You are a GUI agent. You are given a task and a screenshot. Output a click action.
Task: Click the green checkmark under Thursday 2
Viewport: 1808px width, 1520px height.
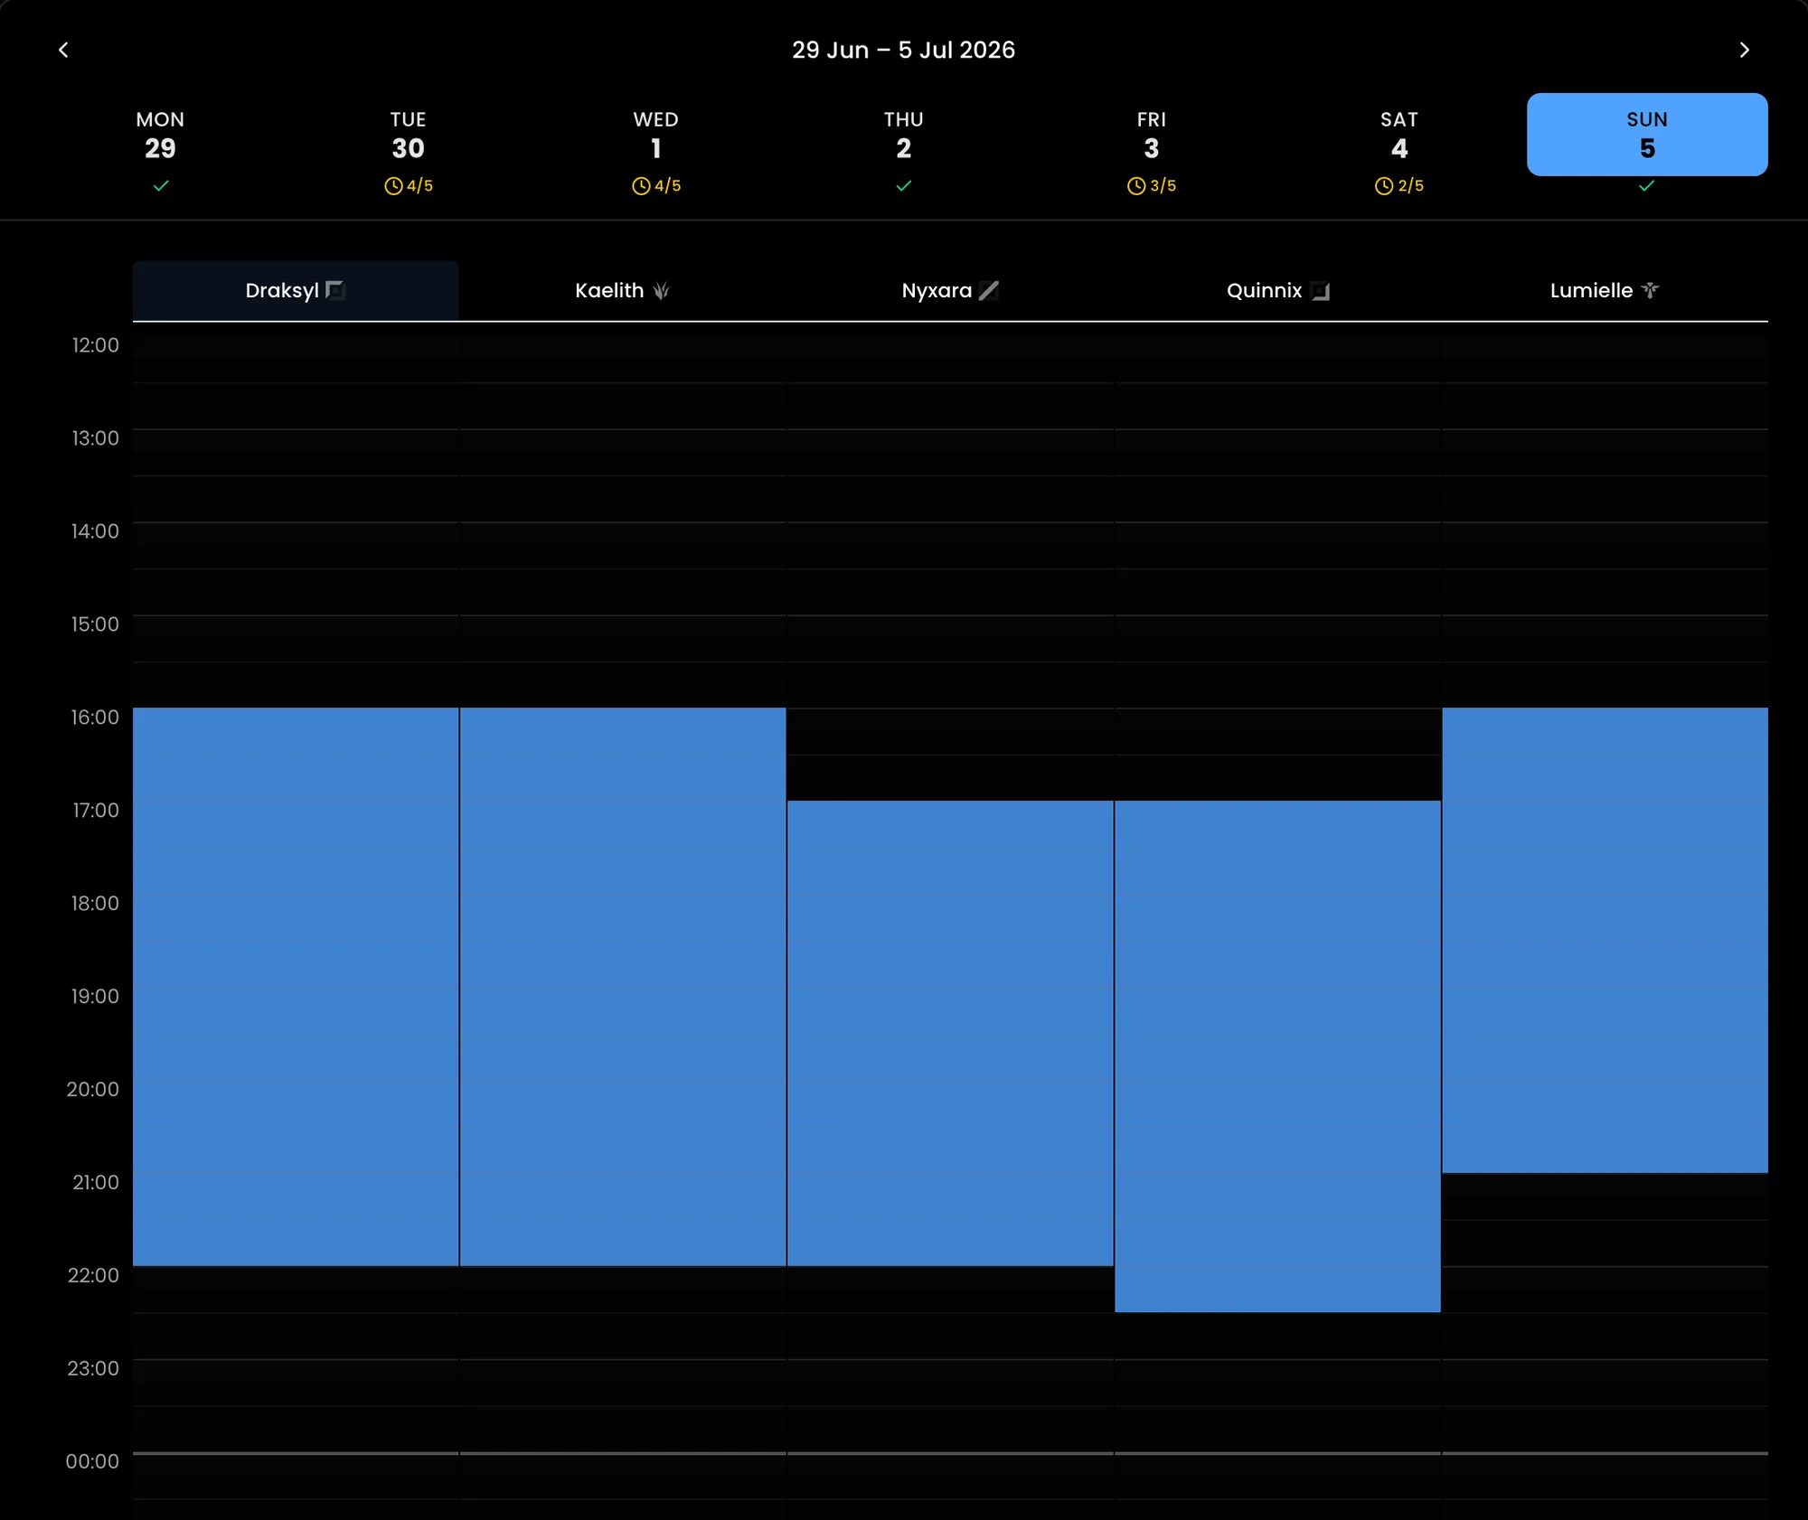click(904, 185)
